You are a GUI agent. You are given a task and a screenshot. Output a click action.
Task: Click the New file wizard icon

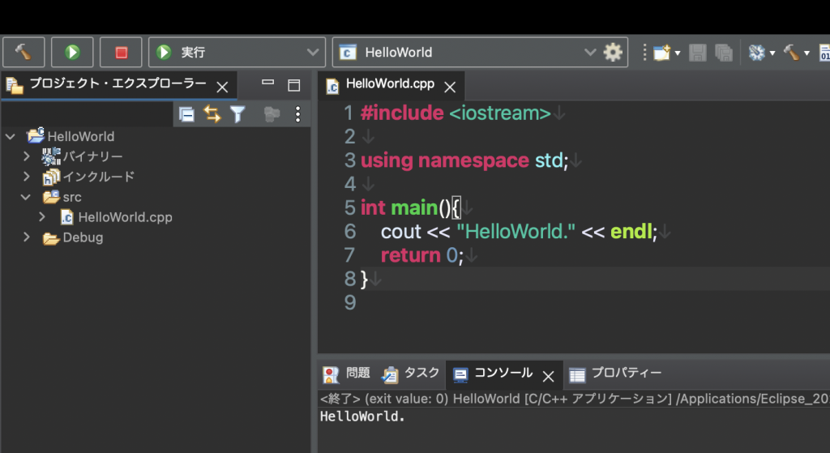(662, 53)
